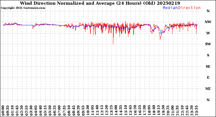Click the 13:25 time axis label

click(x=111, y=110)
